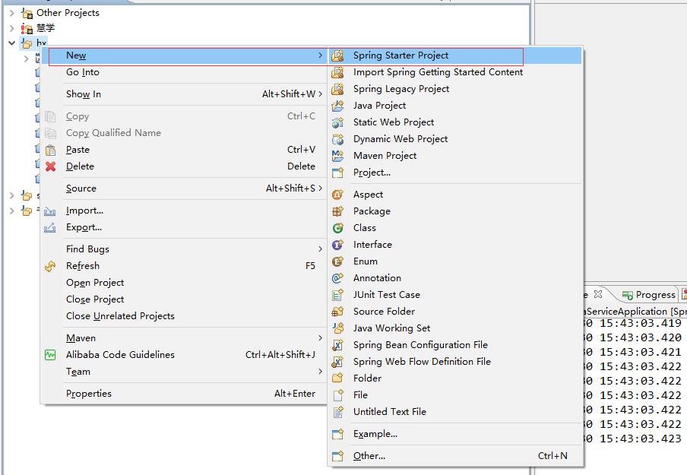Click the Annotation icon
The width and height of the screenshot is (687, 475).
pos(338,278)
